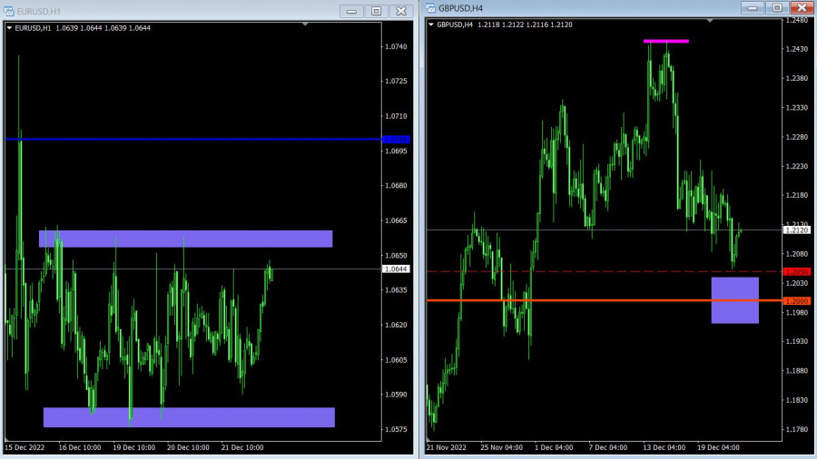Click the EURUSD,H1 window title icon
This screenshot has height=459, width=817.
click(x=9, y=11)
